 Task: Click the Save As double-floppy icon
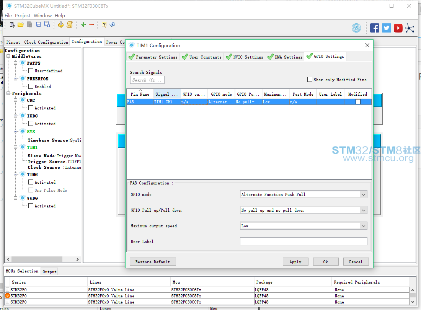(47, 24)
